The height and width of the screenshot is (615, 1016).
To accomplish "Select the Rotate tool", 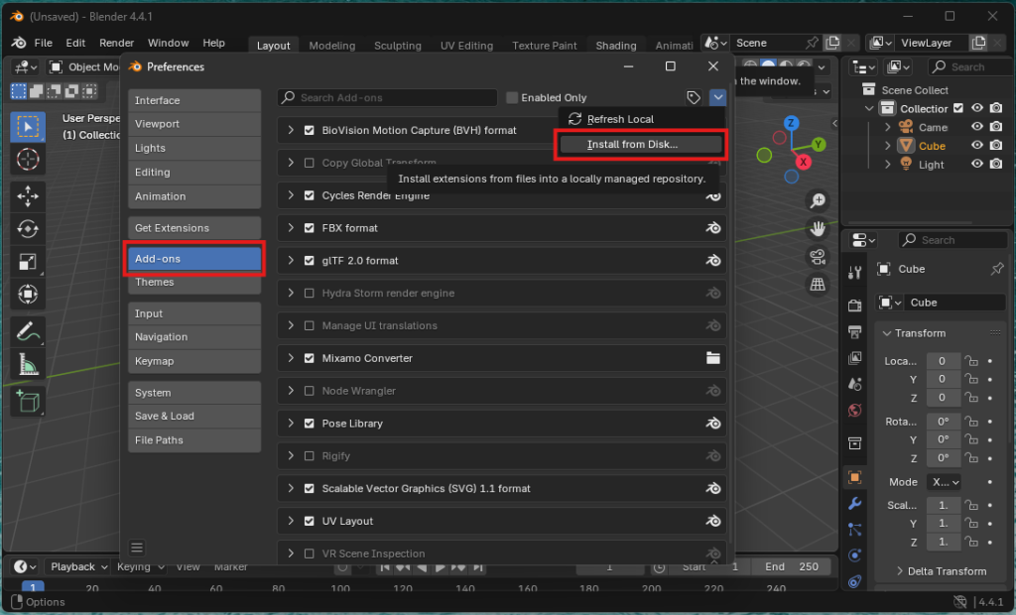I will pyautogui.click(x=27, y=229).
